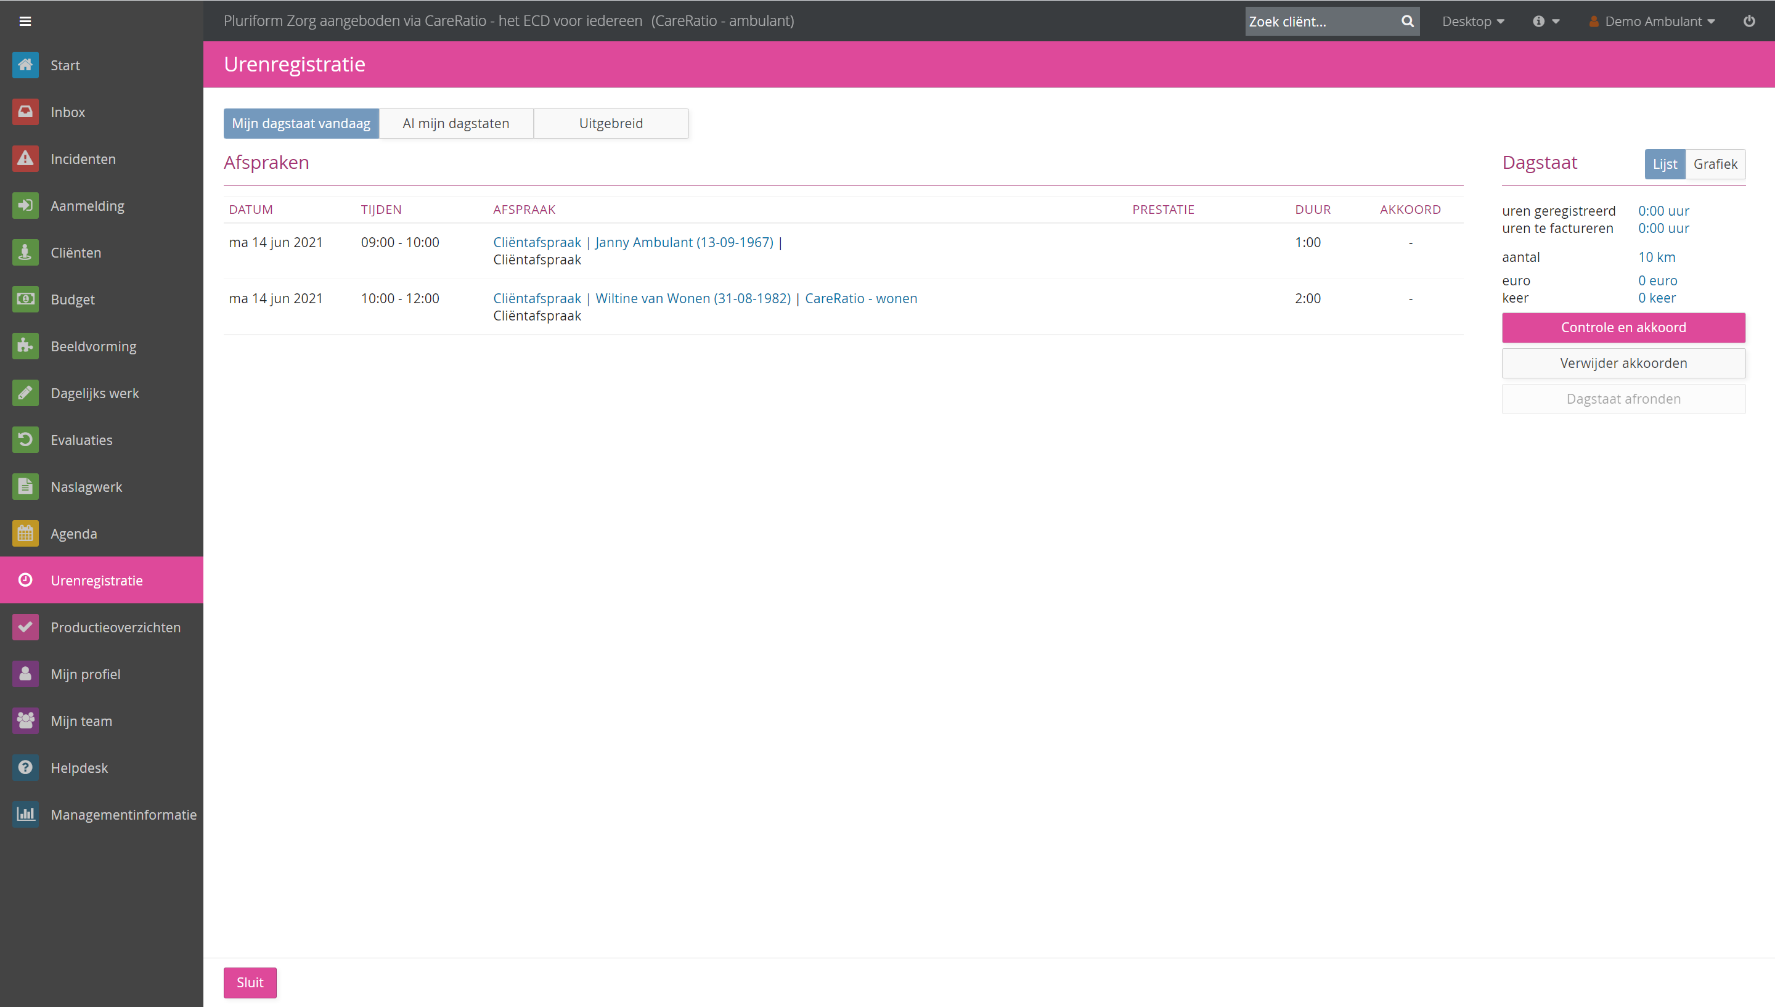Screen dimensions: 1775x1007
Task: Open Janny Ambulant (13-09-1967) link
Action: [684, 243]
